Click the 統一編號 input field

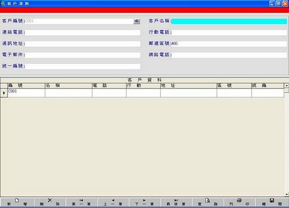(83, 66)
